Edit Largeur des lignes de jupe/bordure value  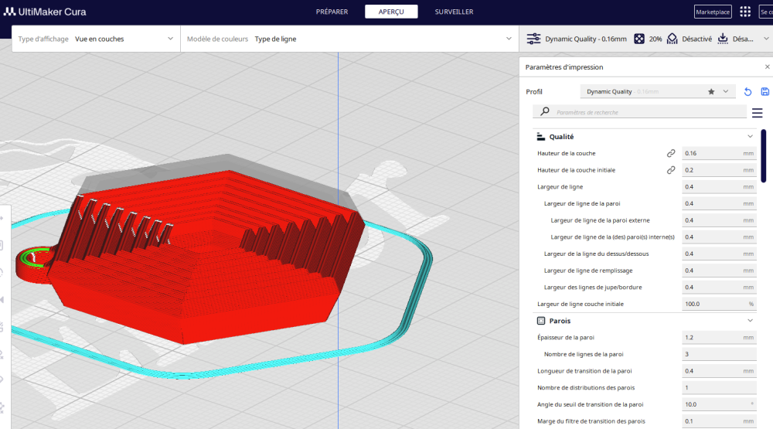719,288
